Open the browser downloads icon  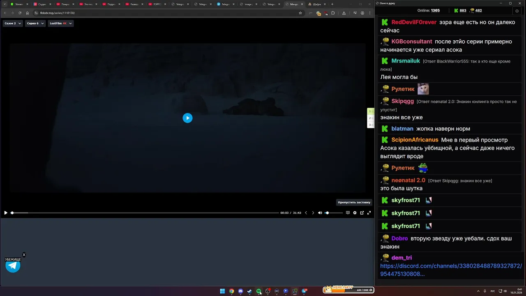(x=344, y=13)
